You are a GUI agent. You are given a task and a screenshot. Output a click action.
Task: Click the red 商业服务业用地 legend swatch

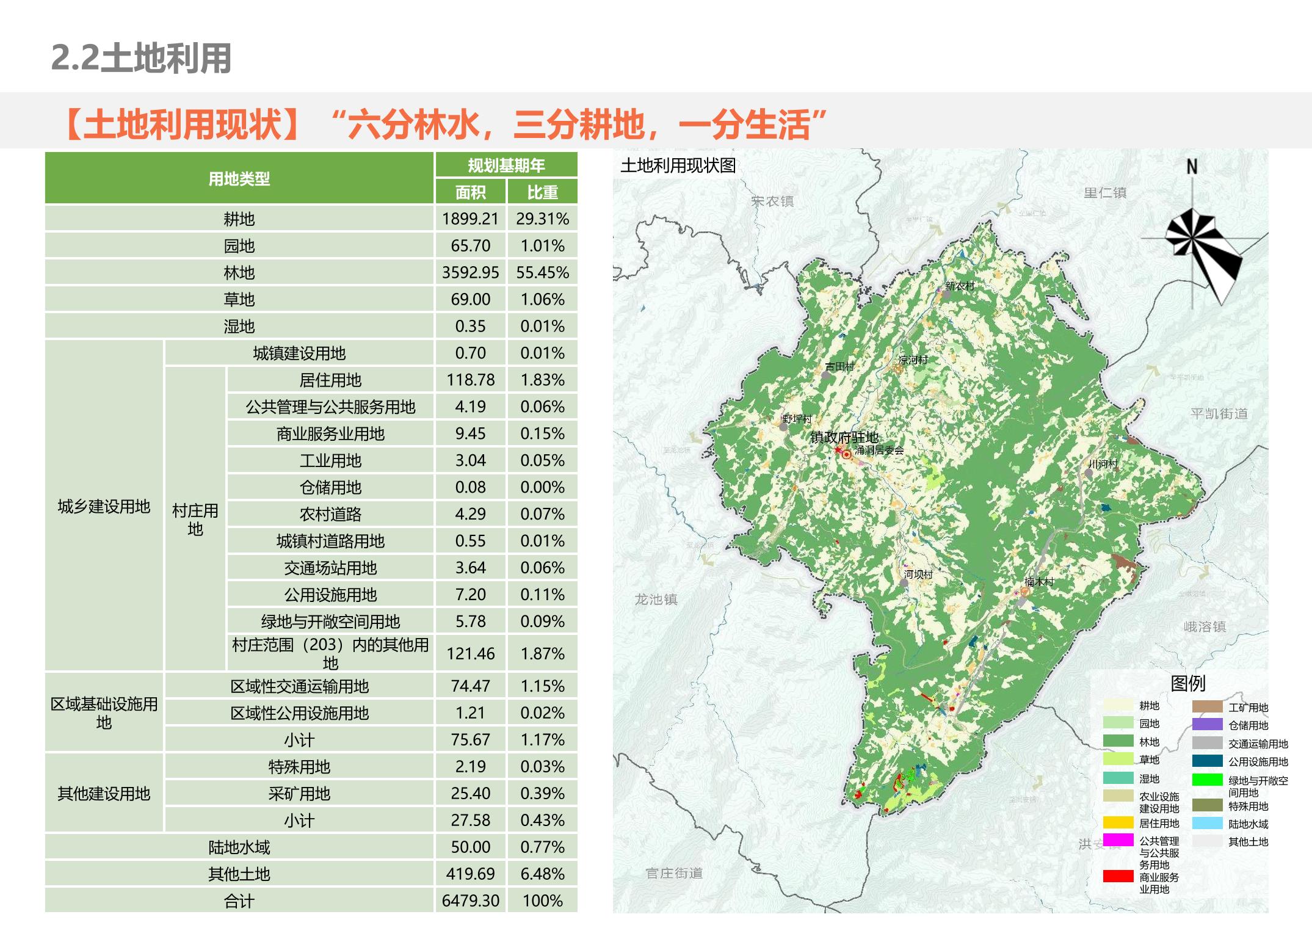pyautogui.click(x=1118, y=876)
